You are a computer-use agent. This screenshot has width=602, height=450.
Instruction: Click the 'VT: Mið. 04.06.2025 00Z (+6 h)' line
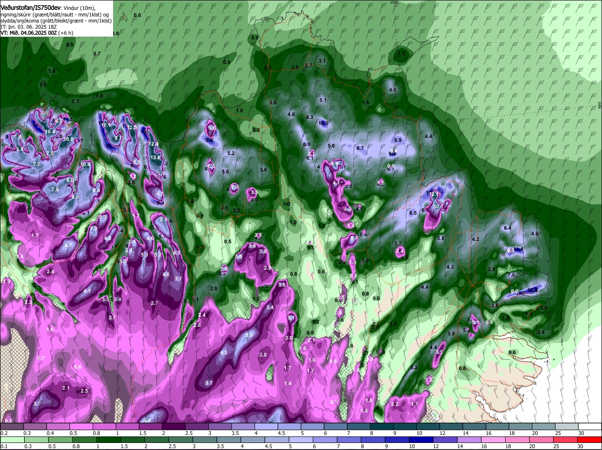click(37, 33)
